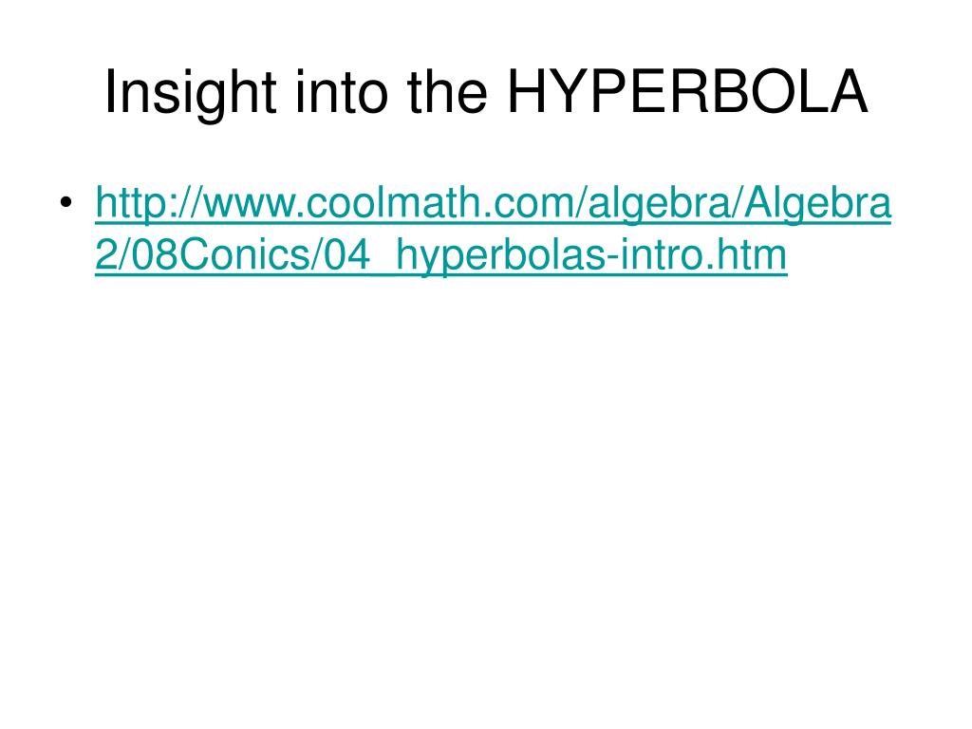
Task: Click the '.htm' ending of the link
Action: click(x=746, y=254)
